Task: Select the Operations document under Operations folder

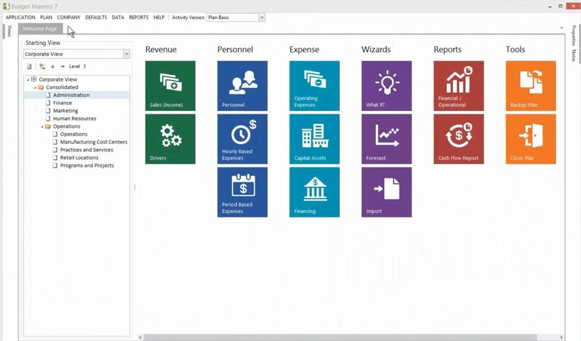Action: point(73,135)
